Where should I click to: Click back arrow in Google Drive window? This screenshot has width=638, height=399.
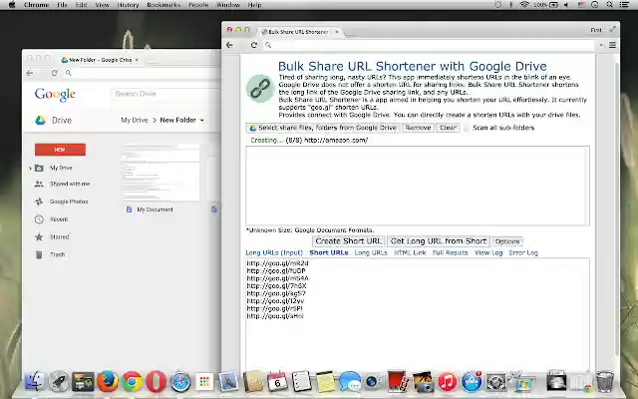(x=30, y=73)
